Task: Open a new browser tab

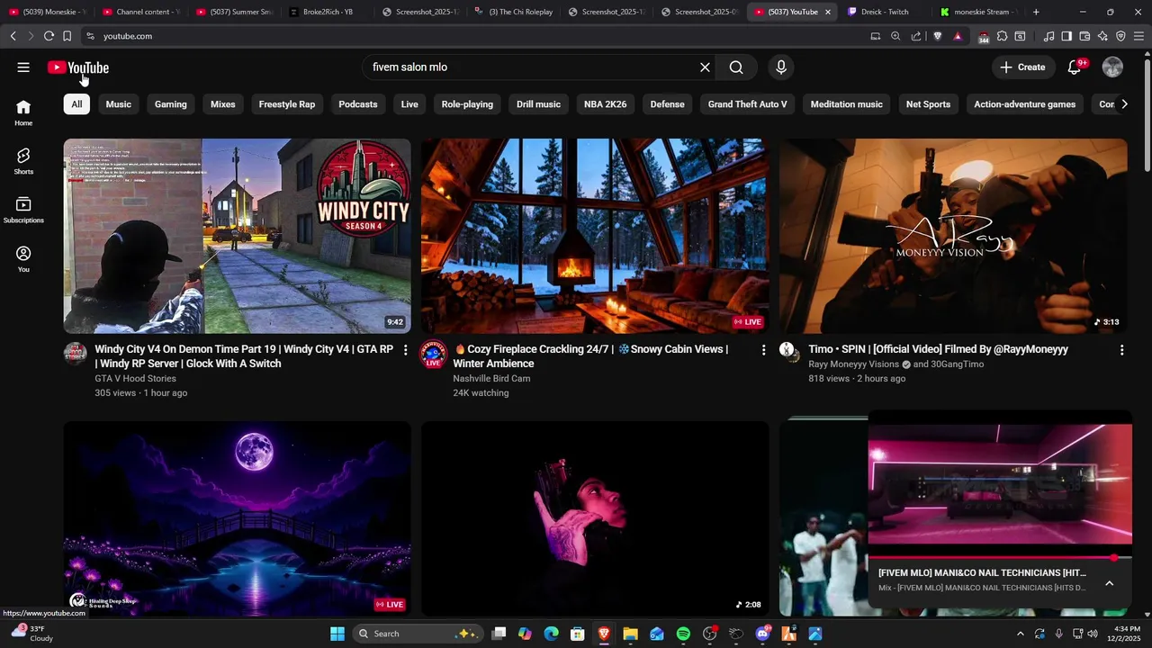Action: pyautogui.click(x=1036, y=12)
